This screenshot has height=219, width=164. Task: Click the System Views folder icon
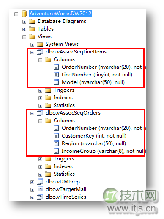pos(40,45)
